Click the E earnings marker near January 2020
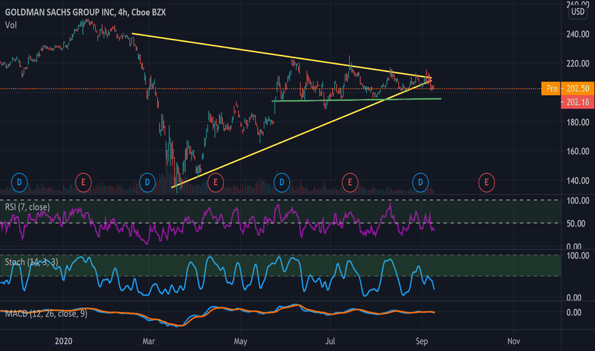The width and height of the screenshot is (595, 351). pos(83,183)
